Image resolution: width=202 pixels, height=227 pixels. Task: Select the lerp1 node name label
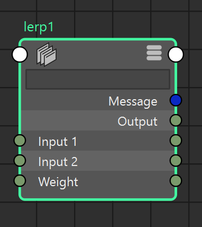[x=39, y=28]
